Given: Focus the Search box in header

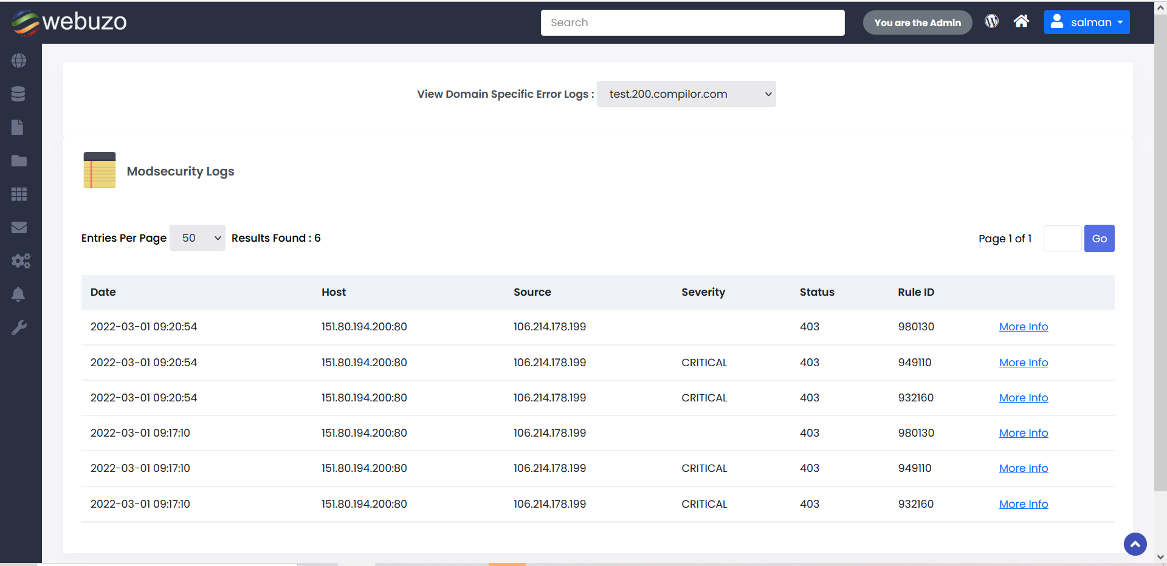Looking at the screenshot, I should [x=692, y=22].
